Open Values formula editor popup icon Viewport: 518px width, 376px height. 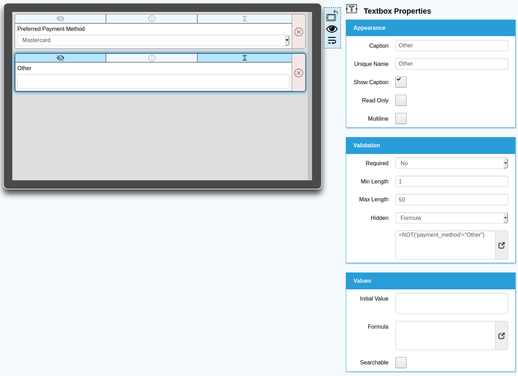(x=501, y=336)
